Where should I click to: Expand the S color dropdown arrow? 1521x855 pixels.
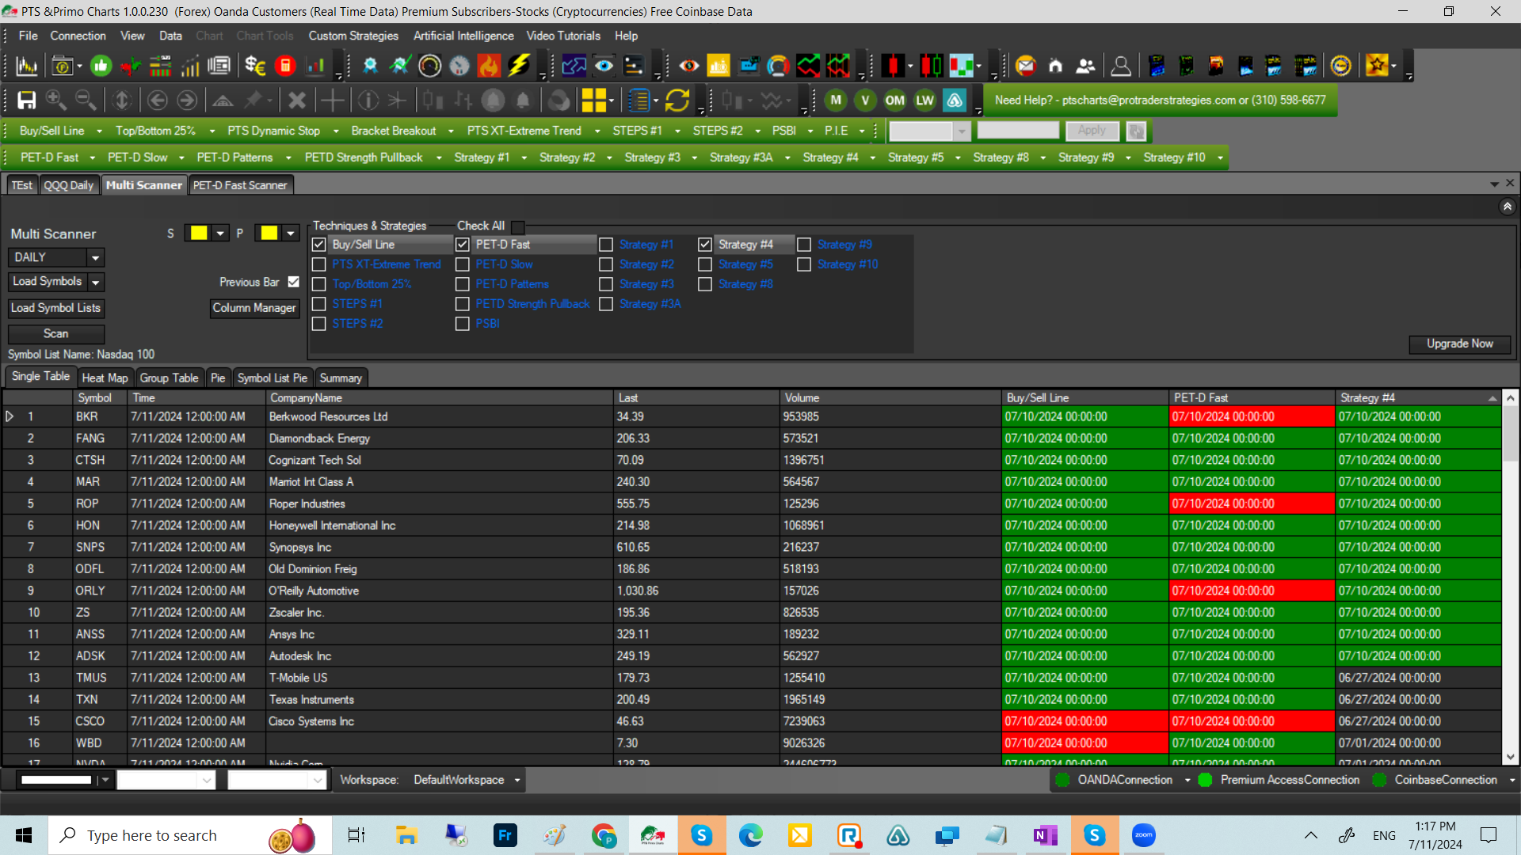tap(220, 233)
